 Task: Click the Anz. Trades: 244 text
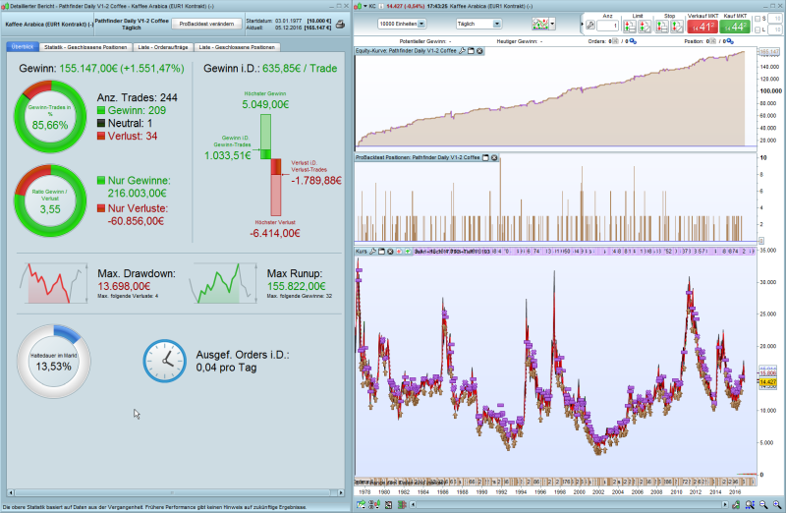137,98
